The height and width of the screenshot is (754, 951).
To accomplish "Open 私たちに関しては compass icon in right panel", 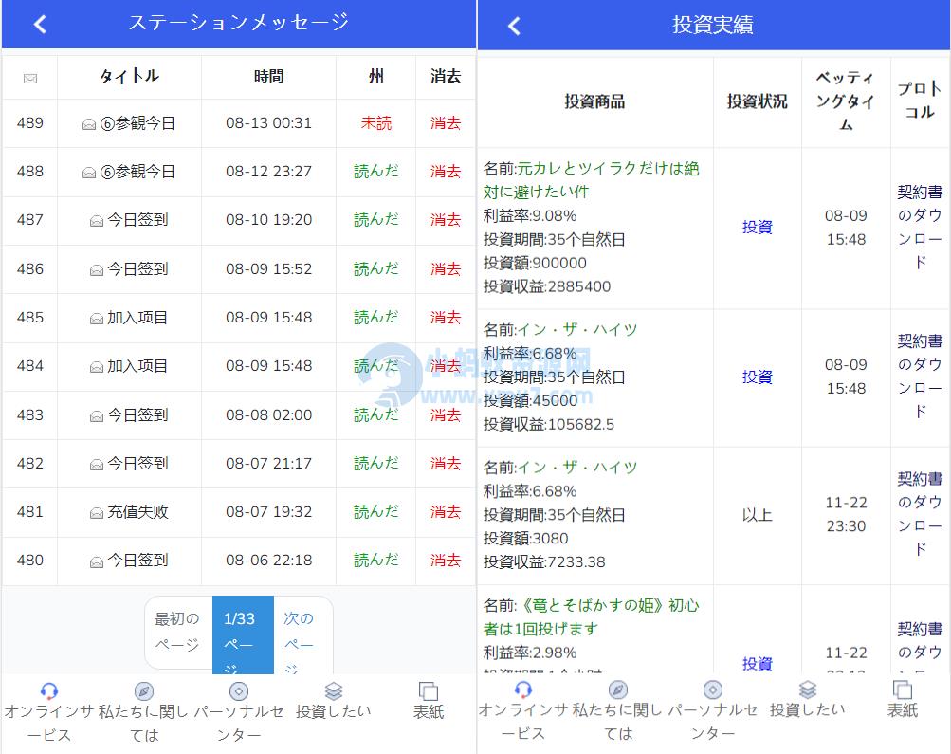I will [618, 690].
